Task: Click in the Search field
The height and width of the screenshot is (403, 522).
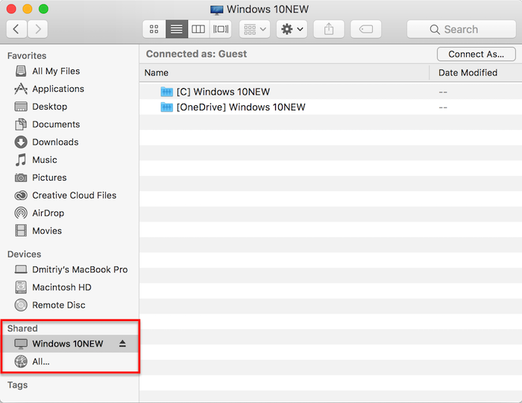Action: tap(462, 29)
